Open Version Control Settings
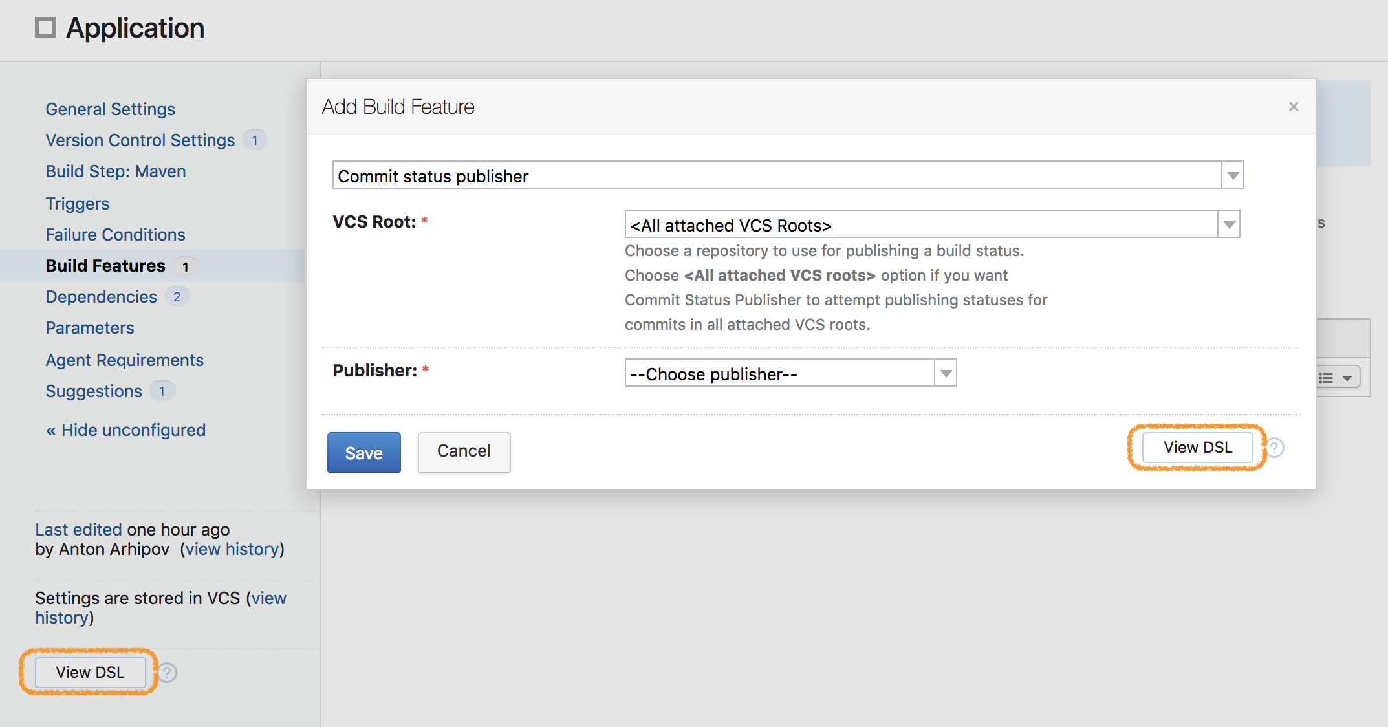Viewport: 1388px width, 727px height. (140, 140)
